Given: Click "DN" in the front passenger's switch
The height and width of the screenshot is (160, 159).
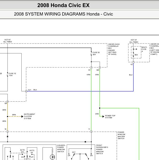Looking at the screenshot, I should click(91, 156).
